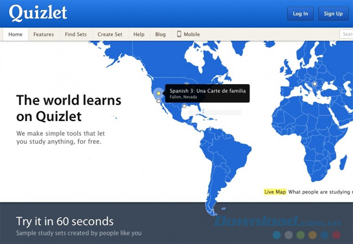353x244 pixels.
Task: Click the mobile phone icon
Action: coord(179,34)
